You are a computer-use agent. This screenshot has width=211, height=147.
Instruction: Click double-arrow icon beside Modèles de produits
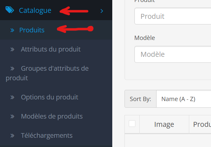coord(12,116)
